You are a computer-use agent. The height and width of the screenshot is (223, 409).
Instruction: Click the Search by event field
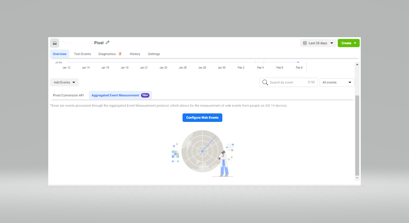pyautogui.click(x=286, y=83)
